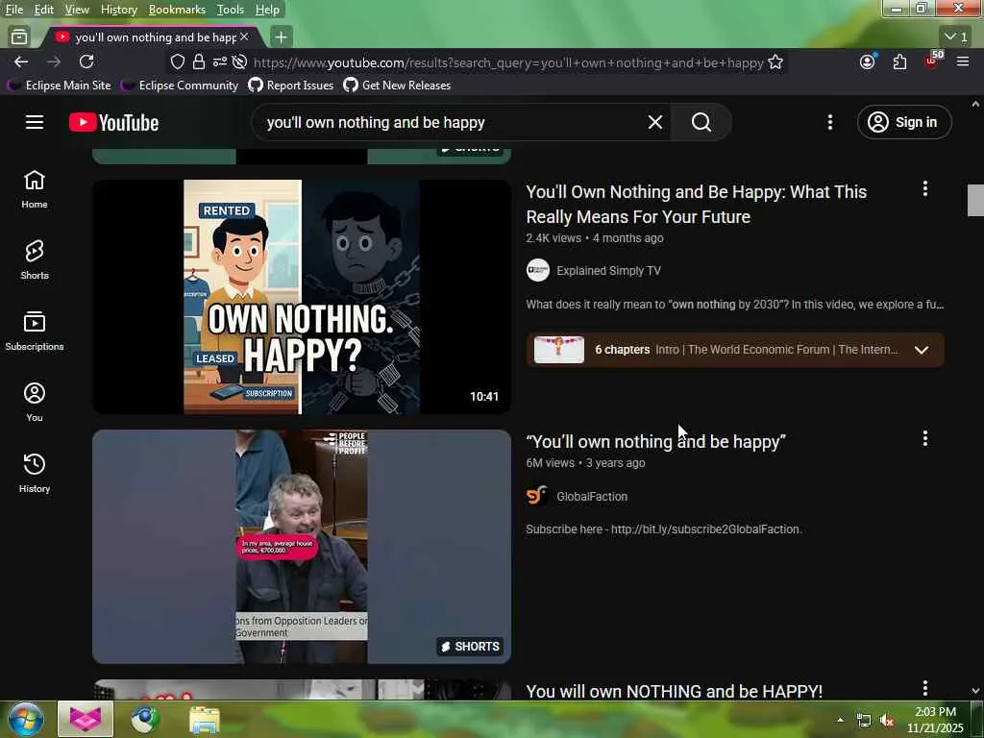
Task: Visit GlobalFaction channel name
Action: tap(592, 497)
